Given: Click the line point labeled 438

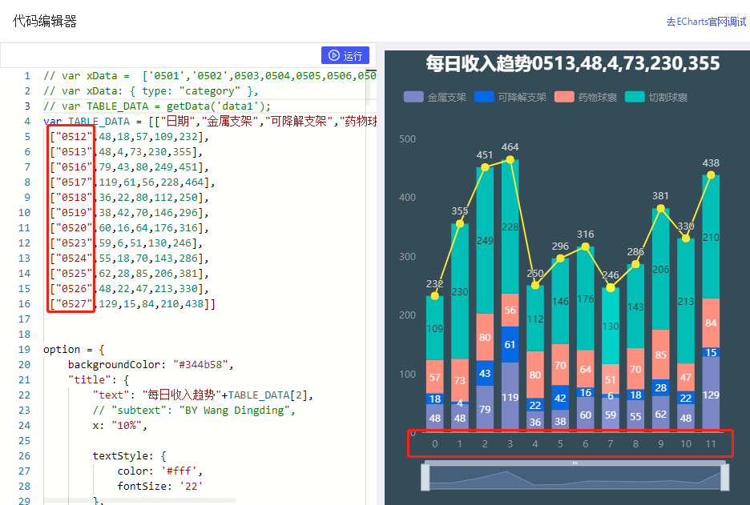Looking at the screenshot, I should (711, 174).
